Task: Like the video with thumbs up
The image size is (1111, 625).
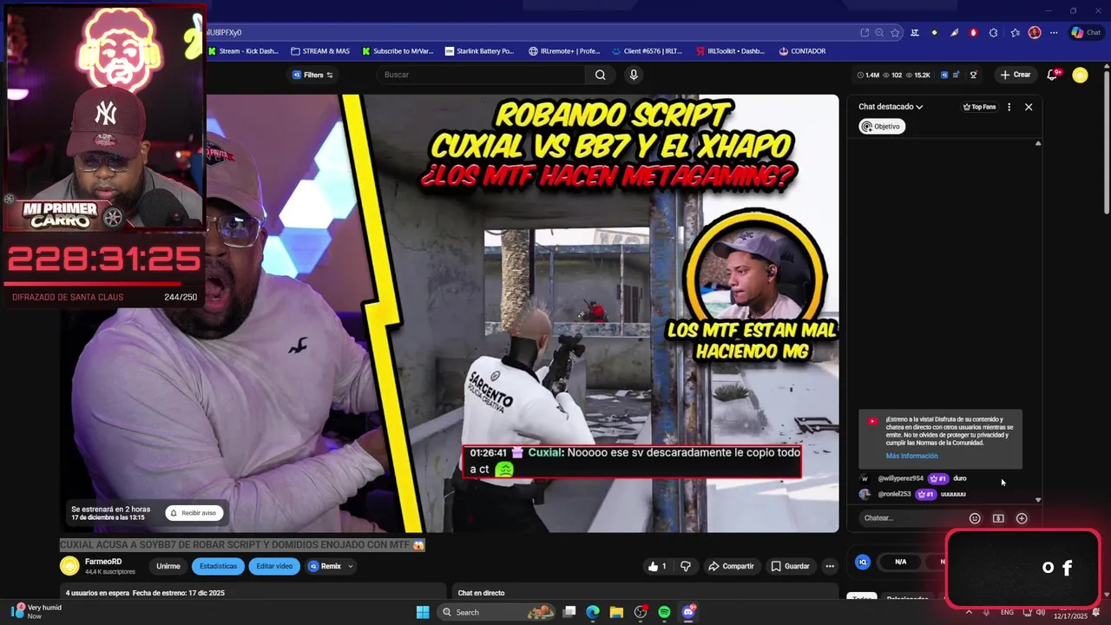Action: tap(657, 566)
